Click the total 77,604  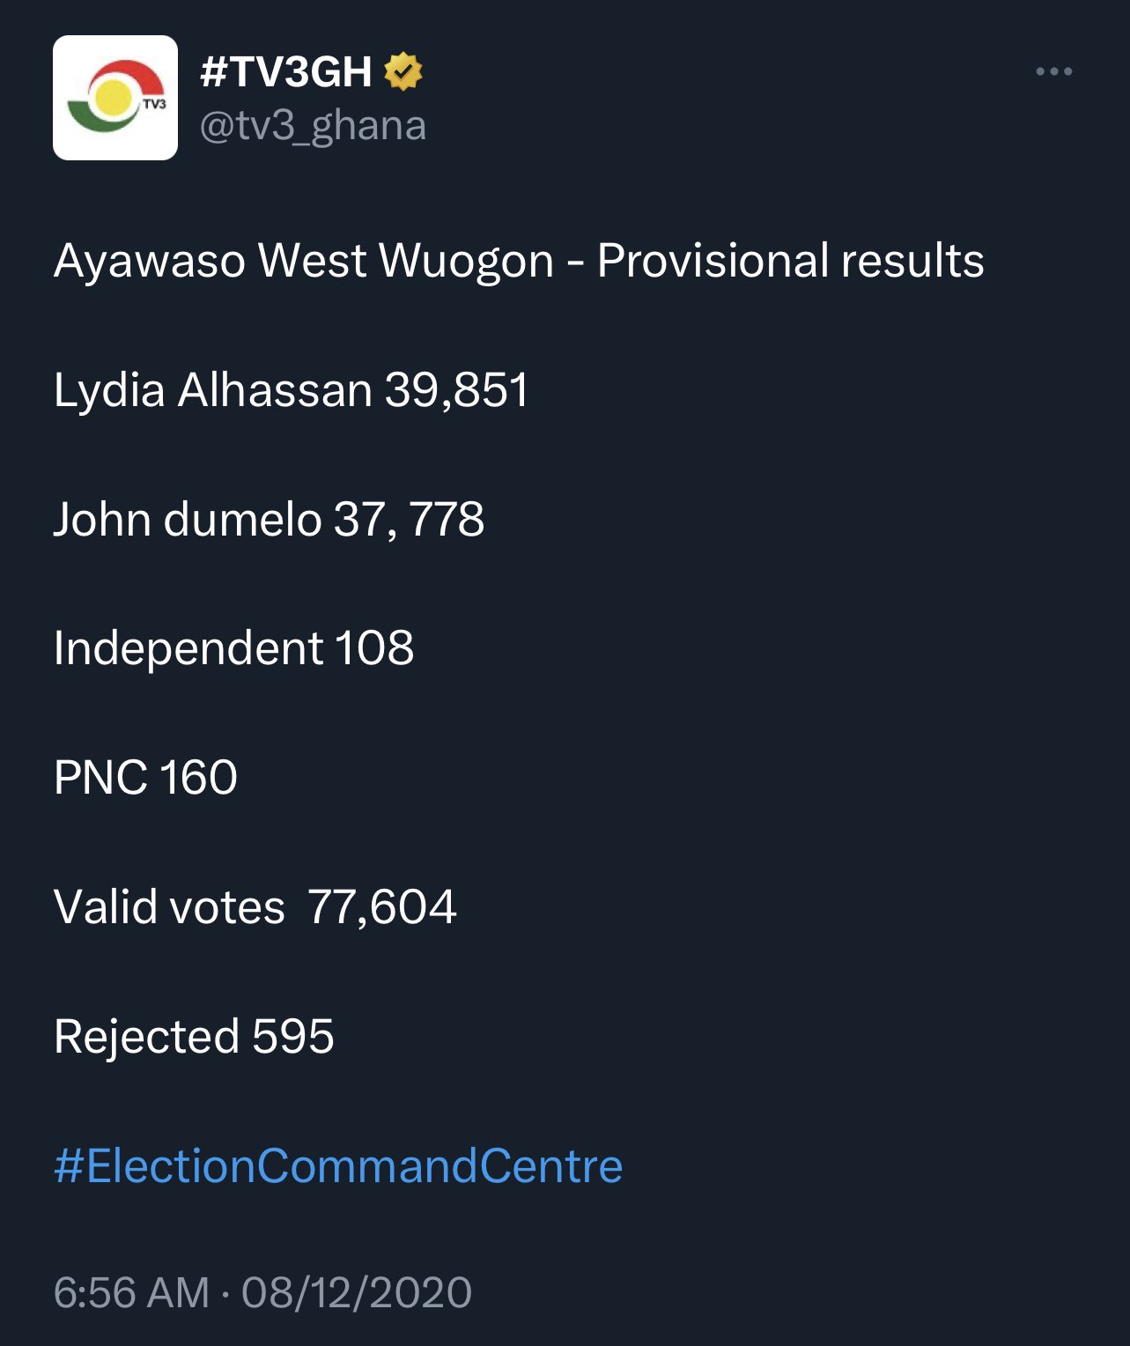click(x=382, y=906)
